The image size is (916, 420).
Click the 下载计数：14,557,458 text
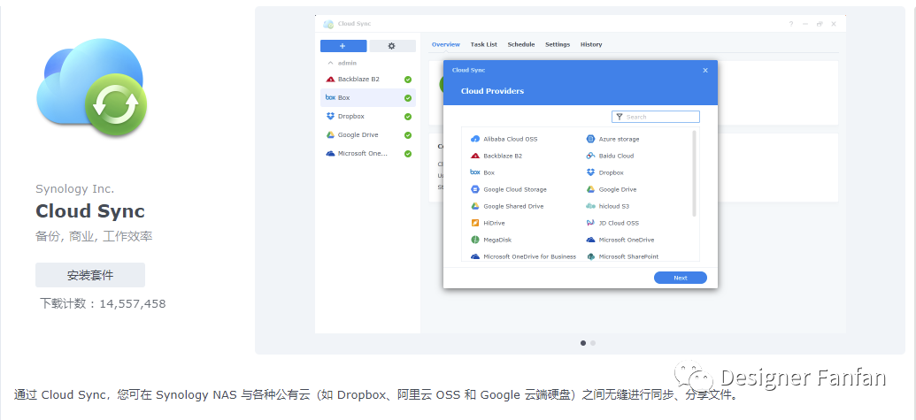click(x=103, y=304)
